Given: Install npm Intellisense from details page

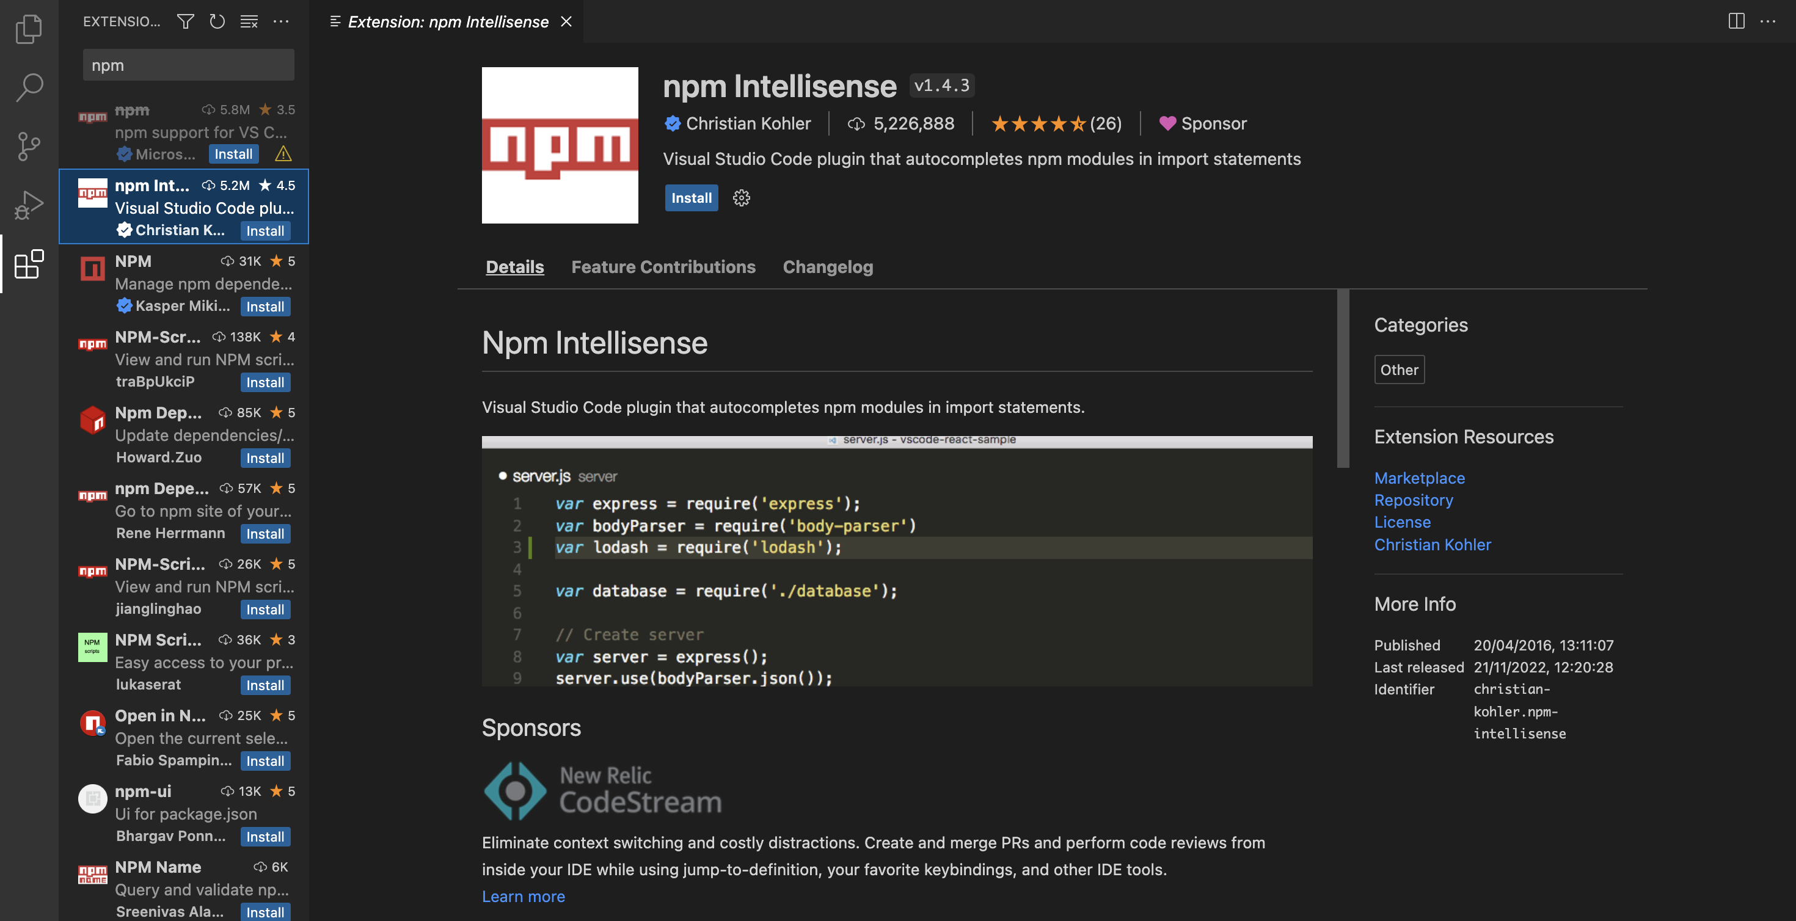Looking at the screenshot, I should coord(691,198).
